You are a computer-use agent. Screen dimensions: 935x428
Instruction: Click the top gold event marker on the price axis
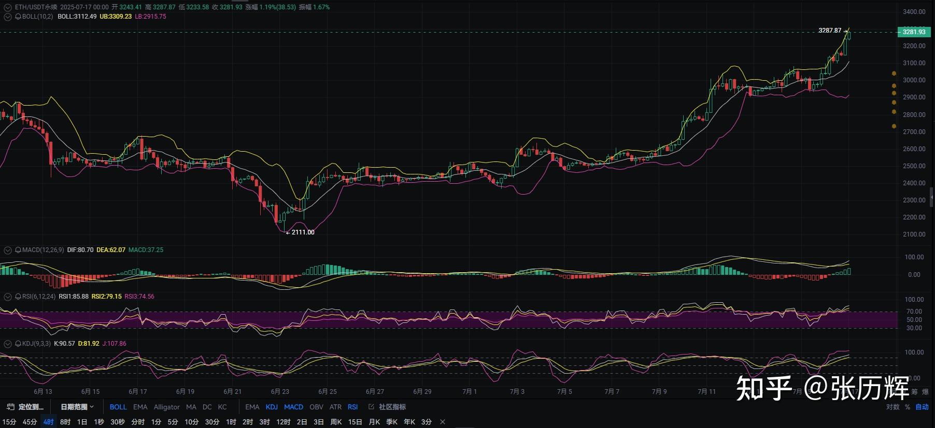click(x=894, y=74)
